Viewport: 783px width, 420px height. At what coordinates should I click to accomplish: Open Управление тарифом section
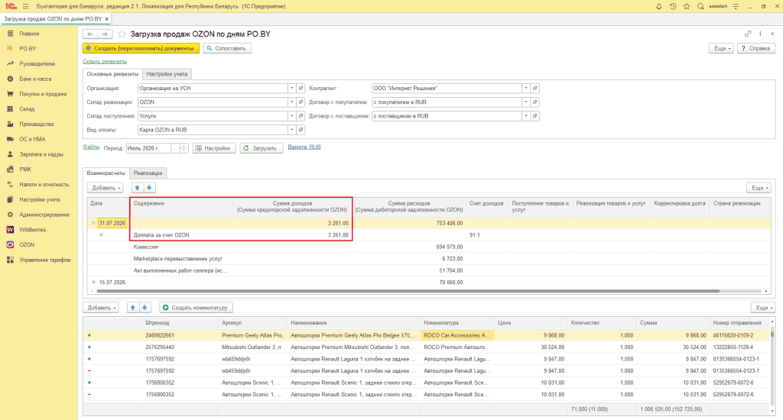pyautogui.click(x=44, y=260)
